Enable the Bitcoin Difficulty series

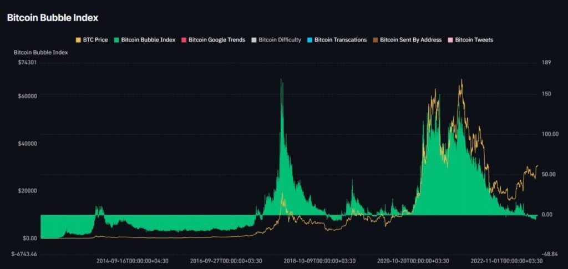(x=276, y=40)
